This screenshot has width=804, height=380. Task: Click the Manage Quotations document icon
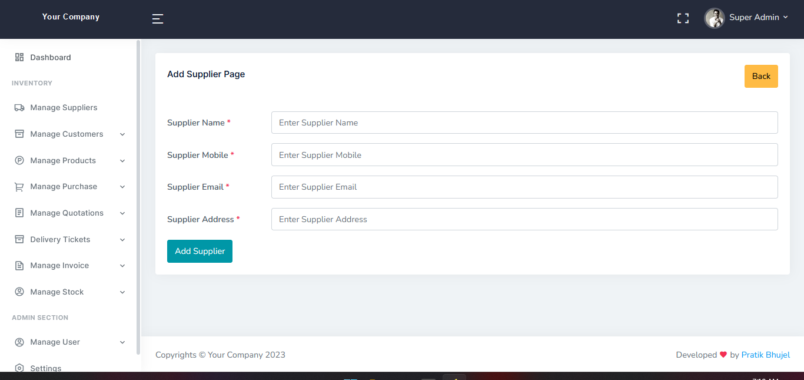19,213
